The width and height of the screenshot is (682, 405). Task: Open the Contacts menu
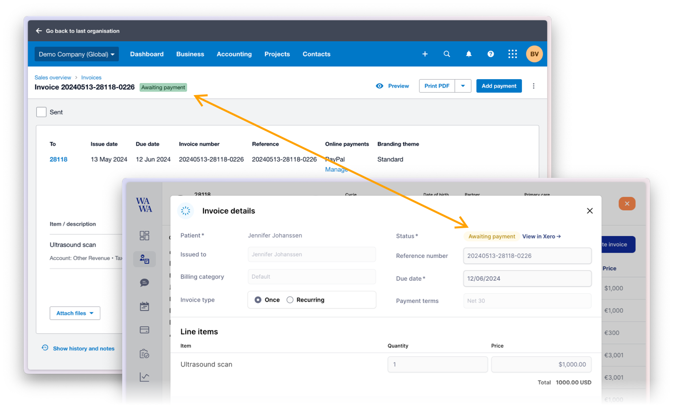[x=316, y=54]
